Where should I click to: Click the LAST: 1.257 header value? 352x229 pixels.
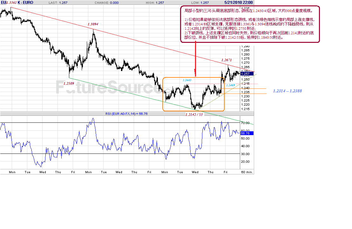(x=58, y=3)
